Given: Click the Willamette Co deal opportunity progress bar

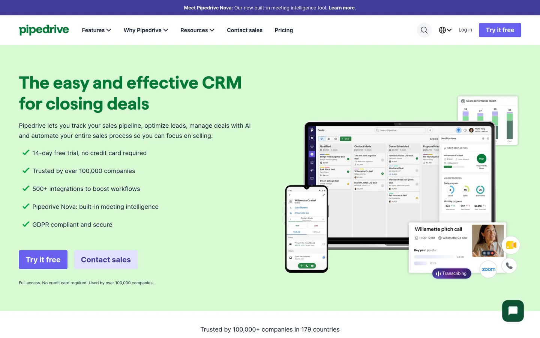Looking at the screenshot, I should [x=454, y=167].
